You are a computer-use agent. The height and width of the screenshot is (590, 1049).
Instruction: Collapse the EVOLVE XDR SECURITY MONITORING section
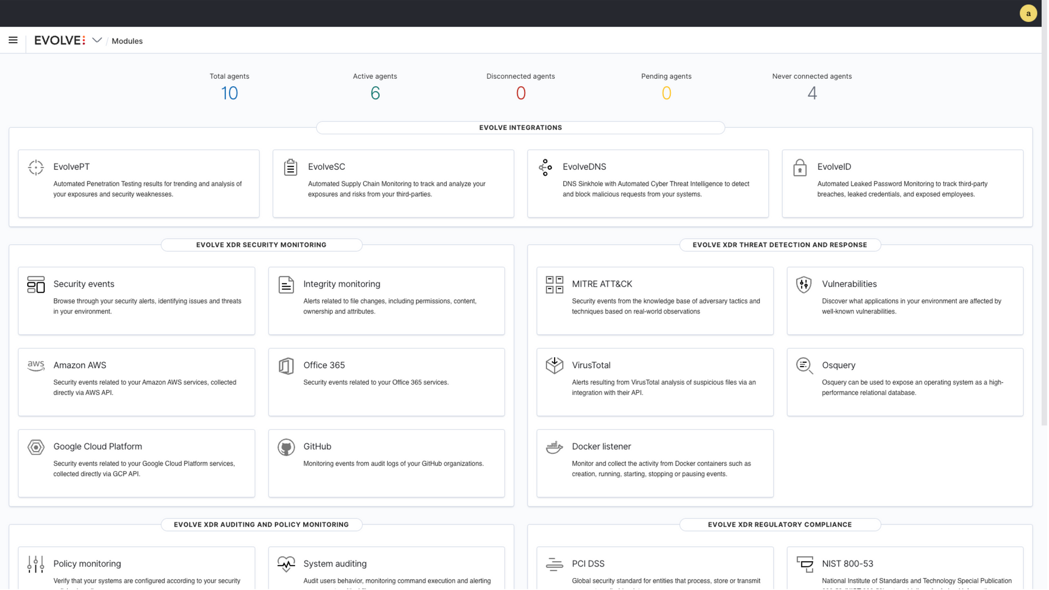(x=261, y=245)
